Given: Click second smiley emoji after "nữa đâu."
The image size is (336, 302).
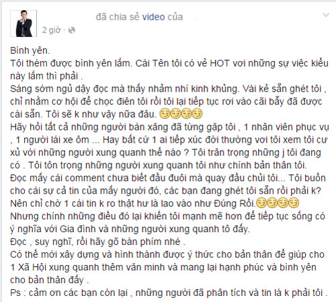Looking at the screenshot, I should pyautogui.click(x=175, y=114).
